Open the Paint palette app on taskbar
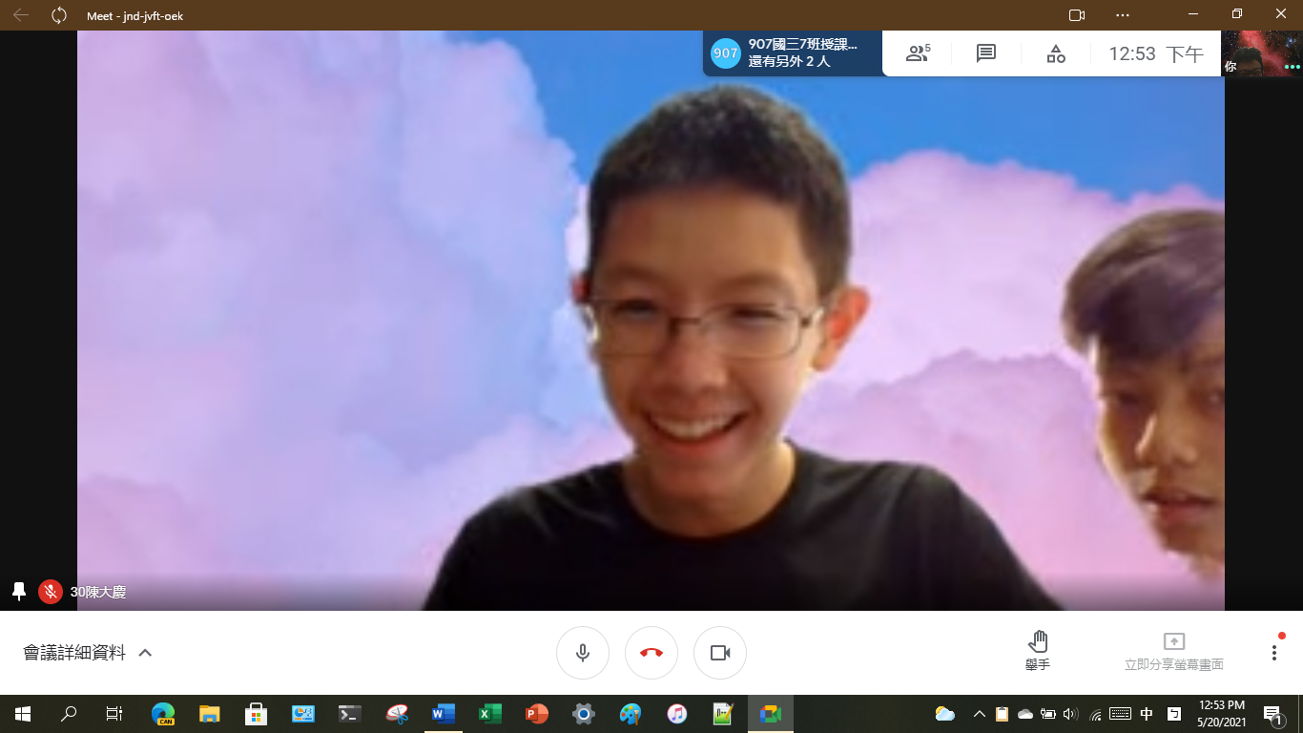The image size is (1303, 733). point(631,714)
